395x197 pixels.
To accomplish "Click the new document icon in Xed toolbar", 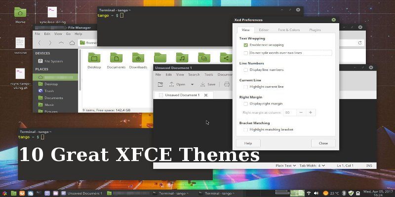I will (160, 84).
